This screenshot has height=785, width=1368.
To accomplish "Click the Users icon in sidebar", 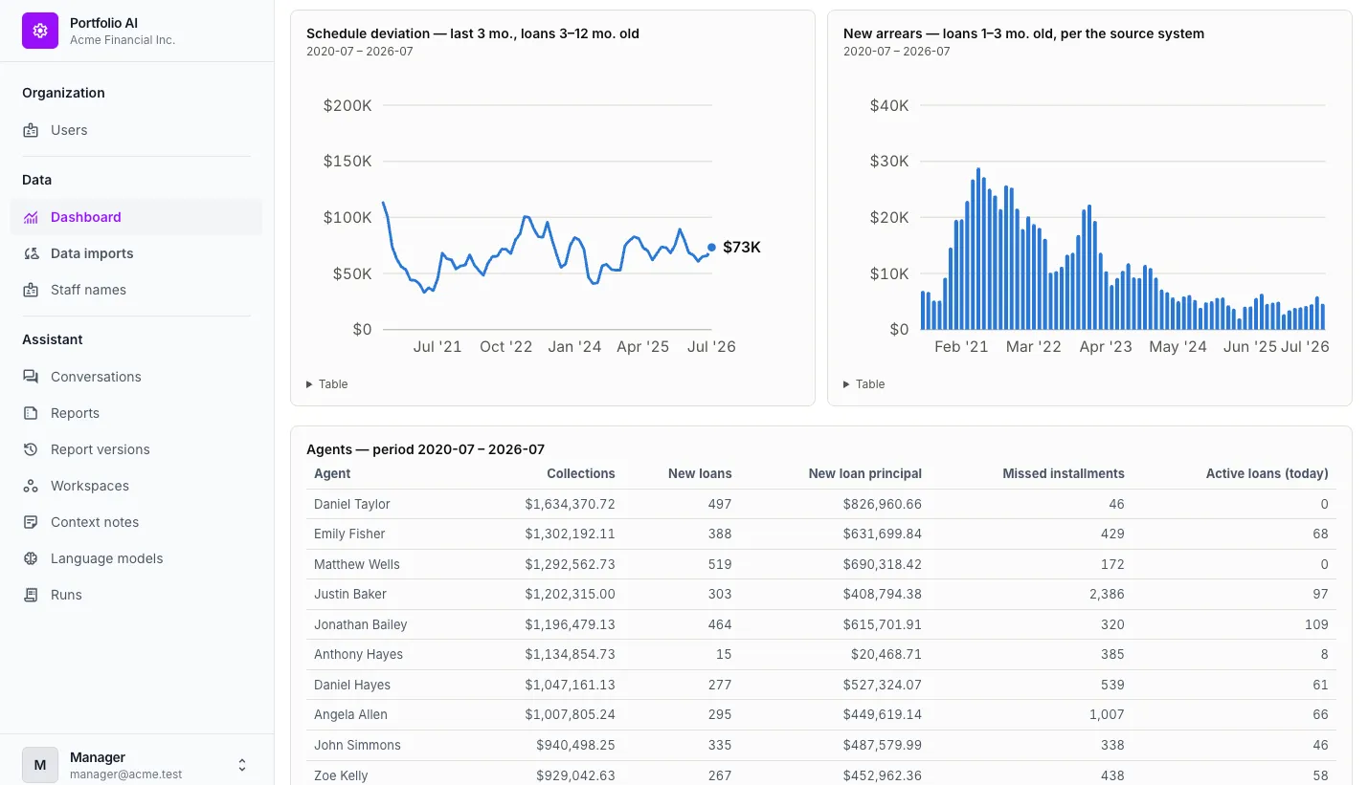I will [31, 130].
